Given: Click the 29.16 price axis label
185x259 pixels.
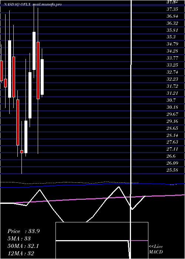Looking at the screenshot, I should (172, 121).
